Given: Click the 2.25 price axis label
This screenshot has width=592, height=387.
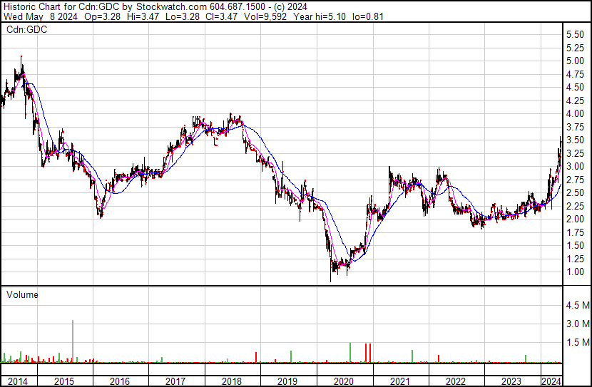Looking at the screenshot, I should point(575,206).
